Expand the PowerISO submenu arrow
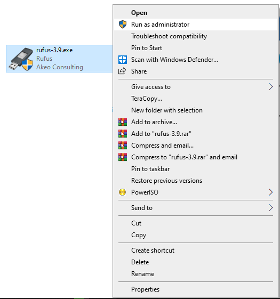Viewport: 280px width, 299px height. click(270, 192)
